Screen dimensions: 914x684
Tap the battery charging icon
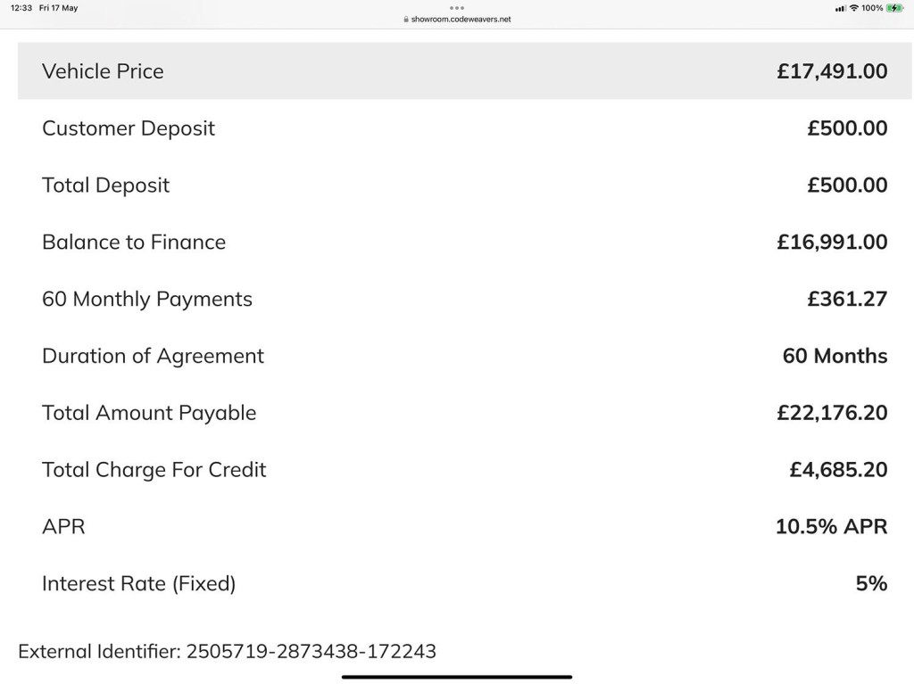[894, 8]
